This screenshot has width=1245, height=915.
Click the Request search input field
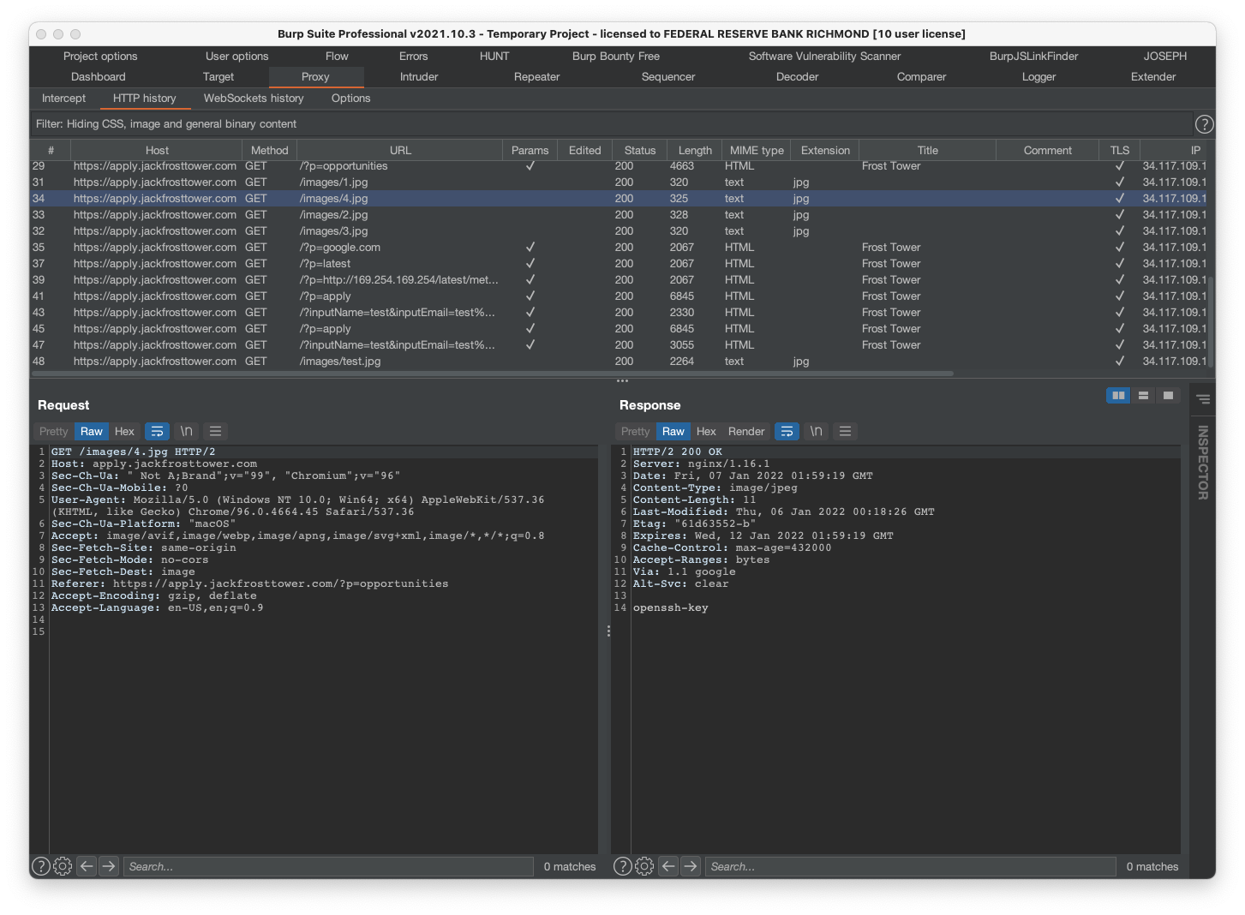point(328,866)
